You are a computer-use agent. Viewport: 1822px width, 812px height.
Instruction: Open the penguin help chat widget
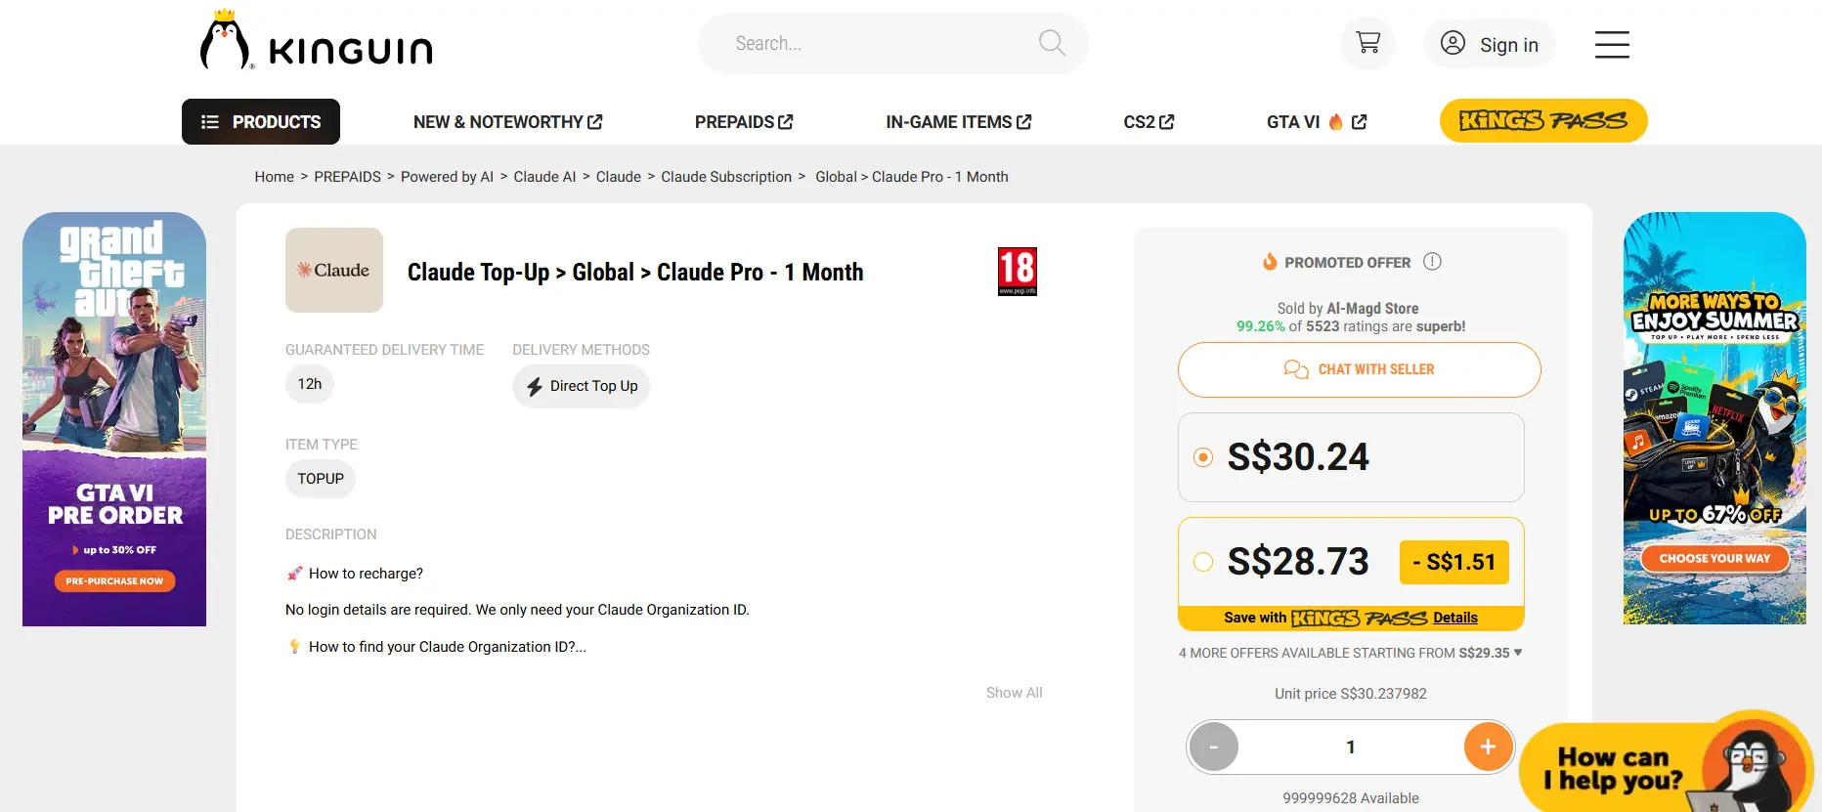coord(1666,765)
